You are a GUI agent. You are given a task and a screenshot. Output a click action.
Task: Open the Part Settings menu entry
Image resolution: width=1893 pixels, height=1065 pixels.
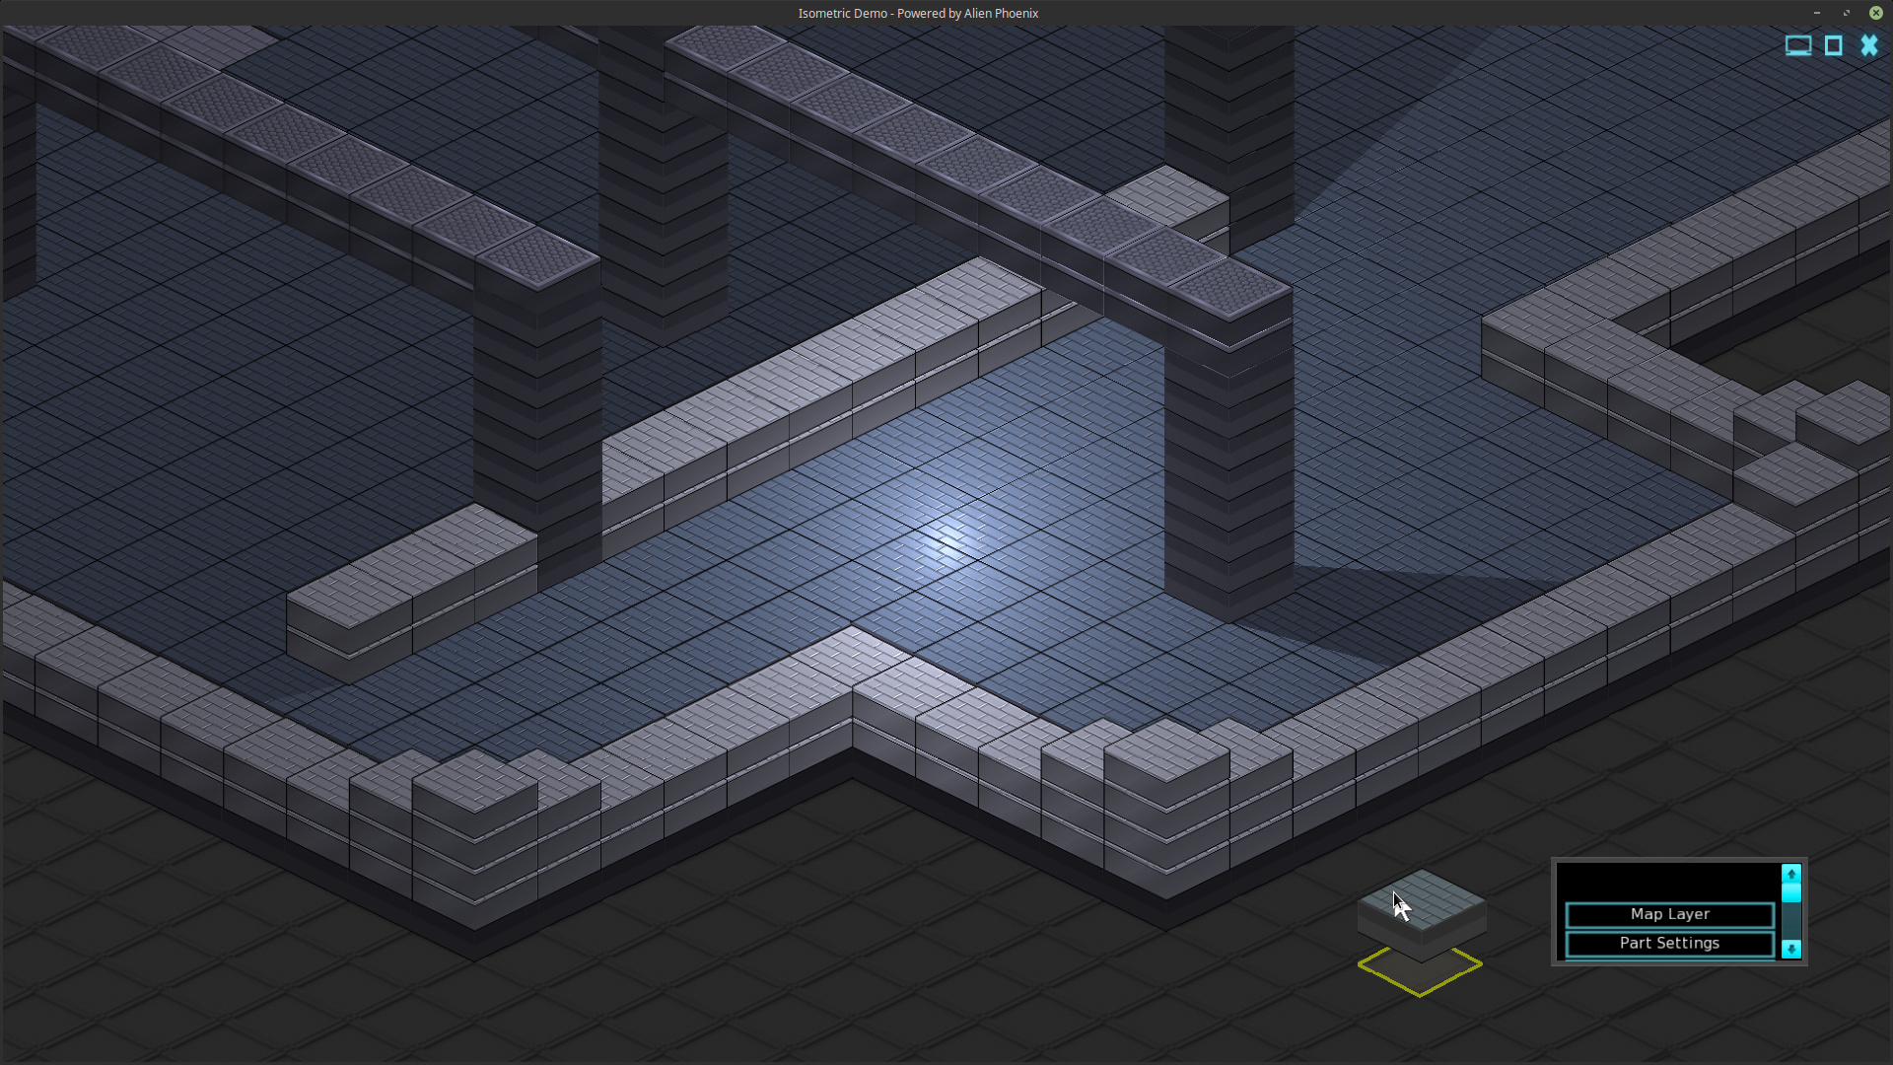[1669, 944]
